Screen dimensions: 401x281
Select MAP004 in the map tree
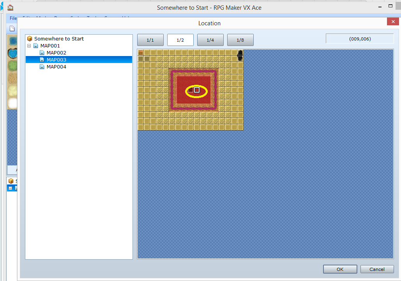tap(56, 67)
